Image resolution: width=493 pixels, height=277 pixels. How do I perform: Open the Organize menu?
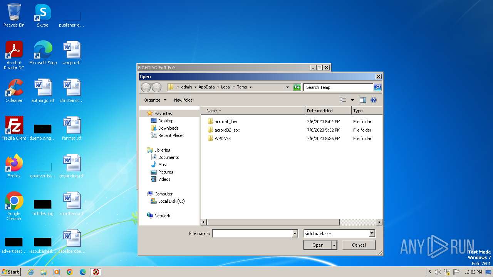155,100
